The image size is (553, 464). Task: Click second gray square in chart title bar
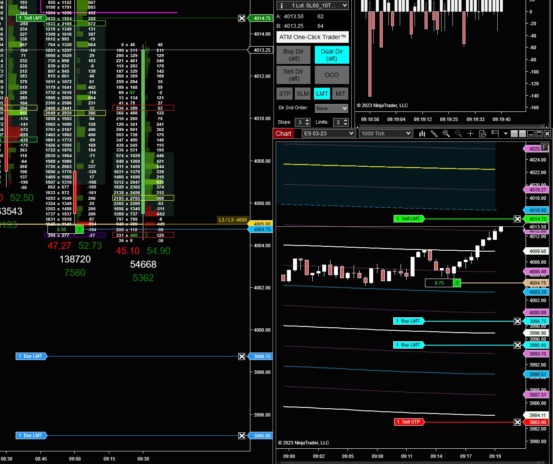523,134
